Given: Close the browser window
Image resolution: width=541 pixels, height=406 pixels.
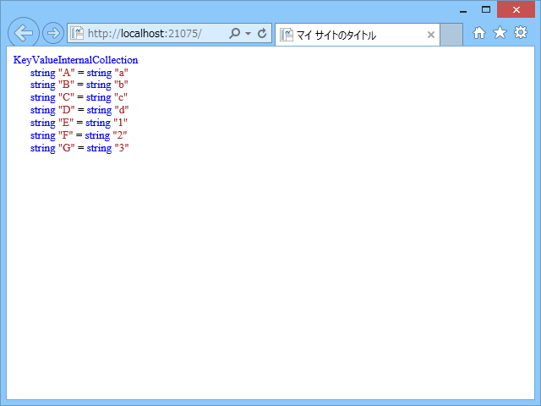Looking at the screenshot, I should coord(516,9).
